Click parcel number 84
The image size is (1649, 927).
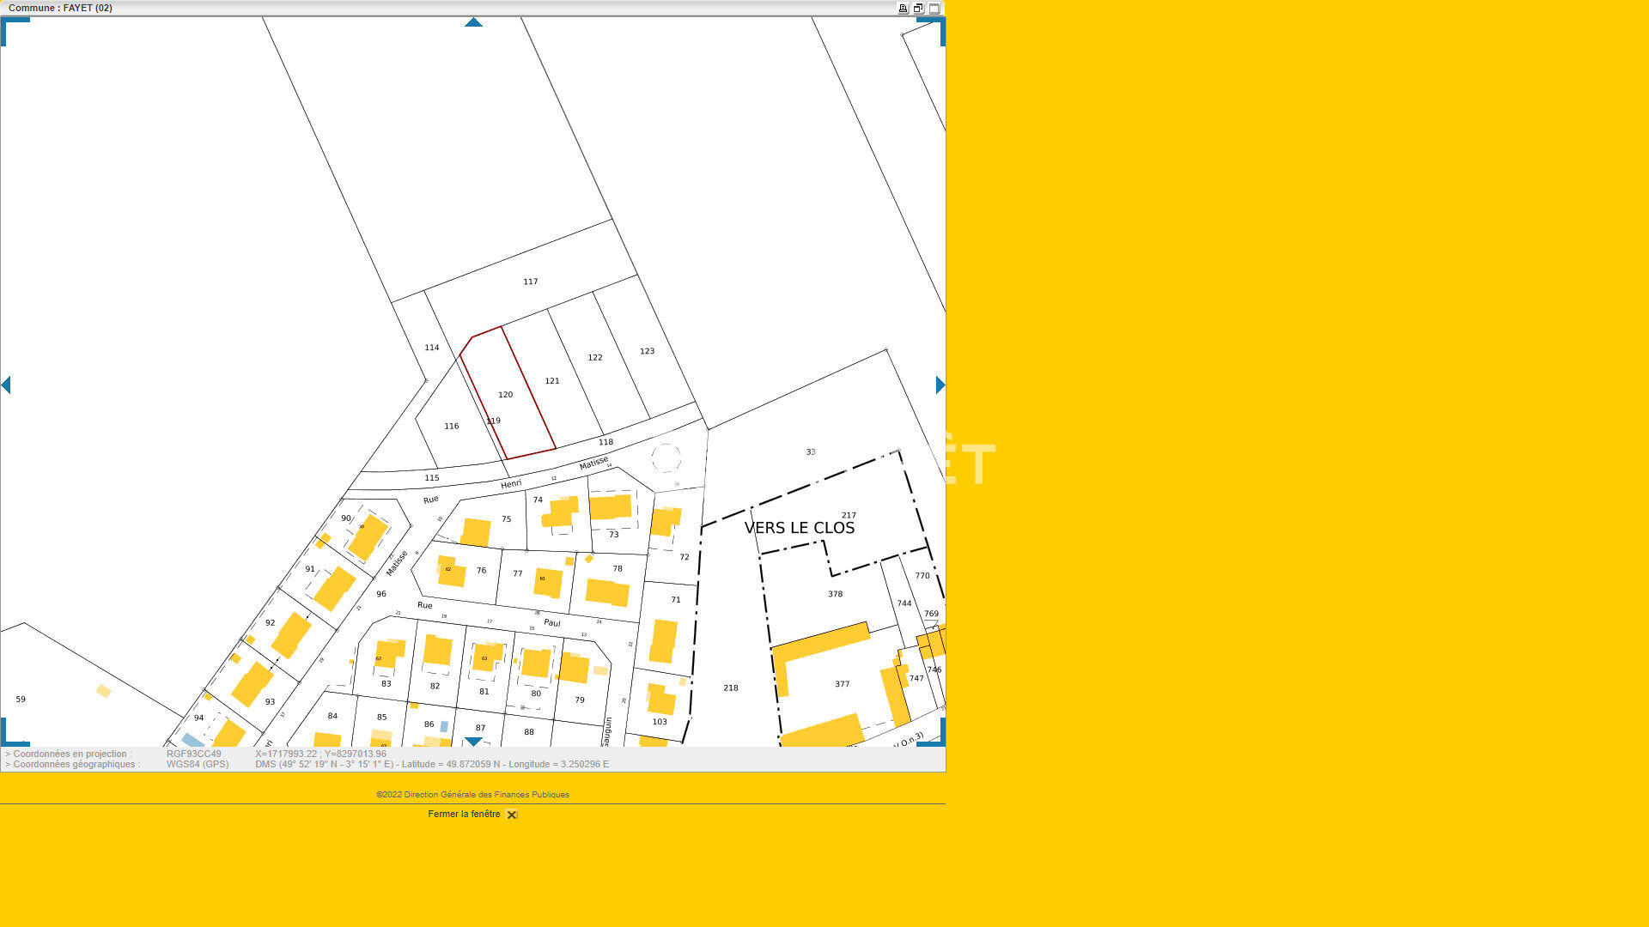click(332, 716)
